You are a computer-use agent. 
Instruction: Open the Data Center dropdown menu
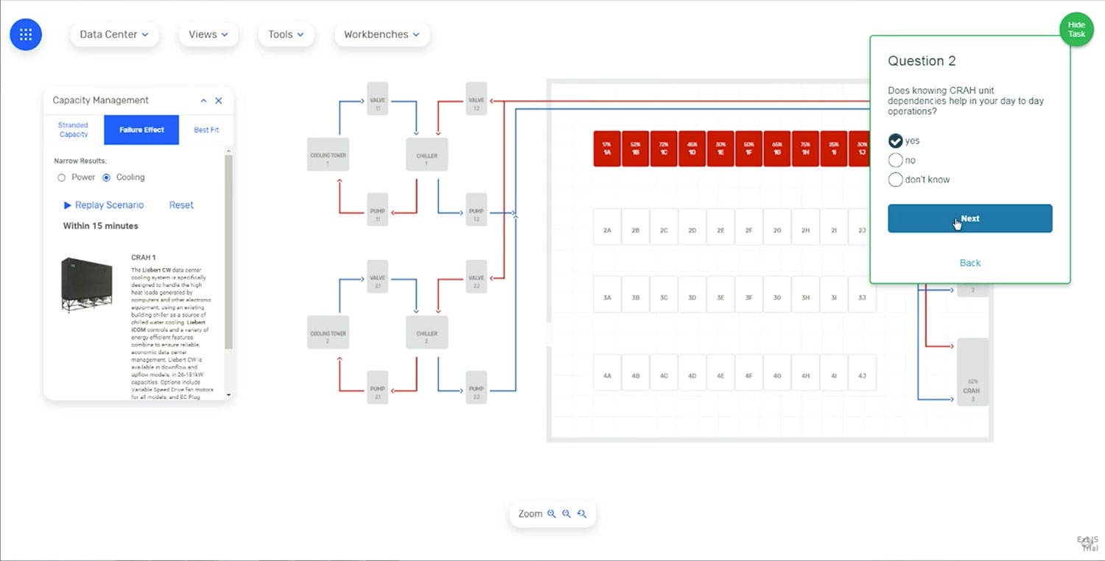114,35
